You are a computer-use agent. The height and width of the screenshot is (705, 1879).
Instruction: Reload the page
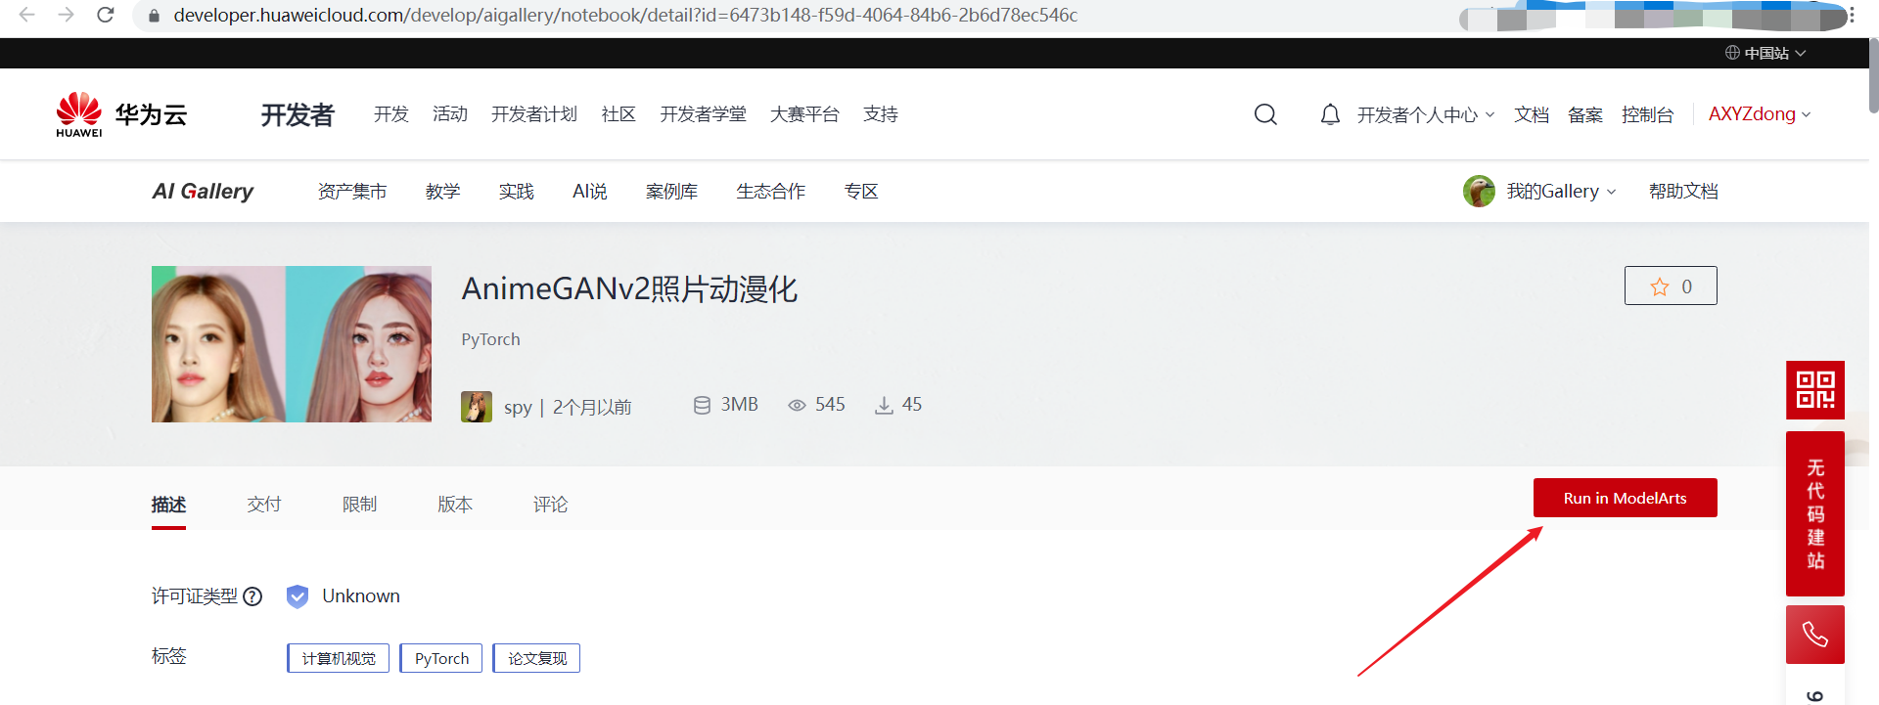click(106, 15)
